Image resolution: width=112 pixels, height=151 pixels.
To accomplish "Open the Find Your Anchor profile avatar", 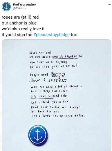I will coord(6,6).
